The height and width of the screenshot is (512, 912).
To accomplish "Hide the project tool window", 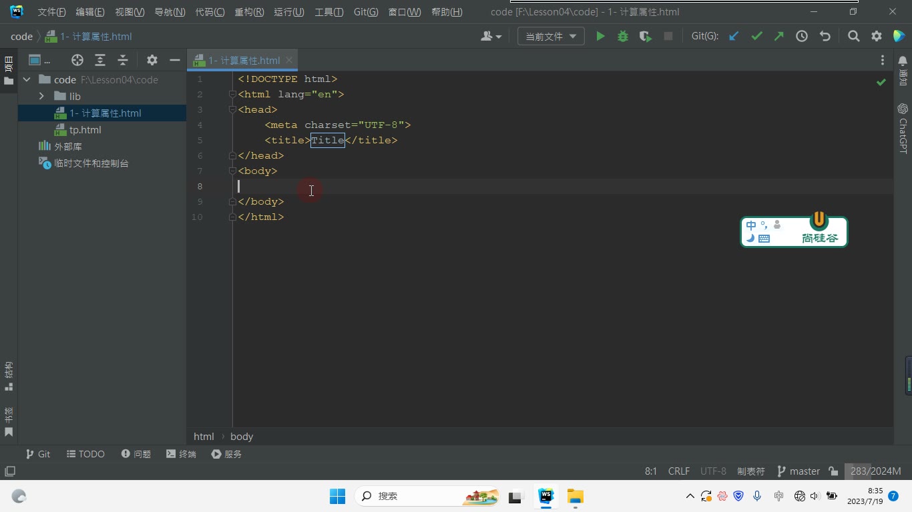I will 175,60.
